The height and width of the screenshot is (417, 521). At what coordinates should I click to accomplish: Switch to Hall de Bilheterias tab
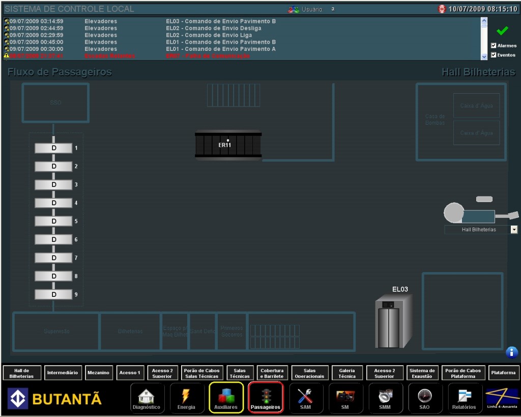[x=21, y=373]
